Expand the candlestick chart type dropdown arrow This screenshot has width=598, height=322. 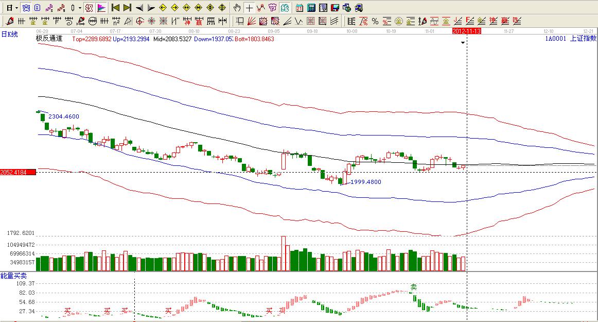80,8
